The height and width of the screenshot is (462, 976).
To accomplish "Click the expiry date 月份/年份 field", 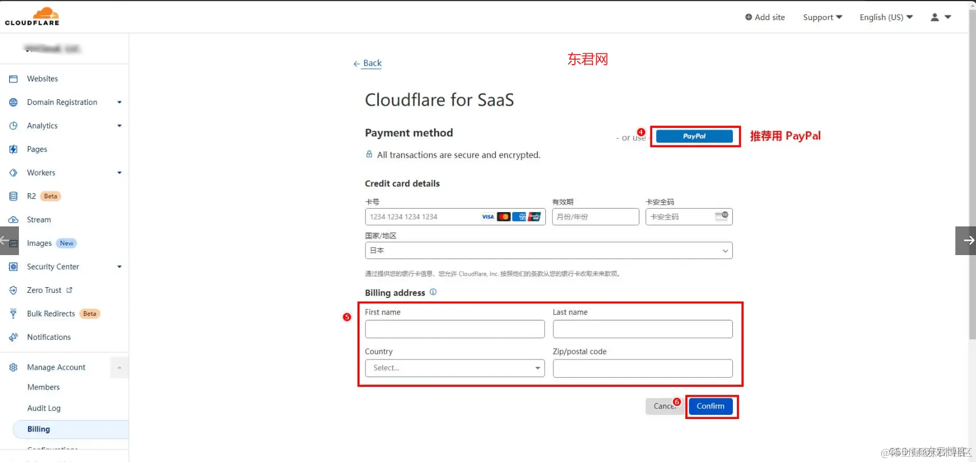I will [595, 217].
